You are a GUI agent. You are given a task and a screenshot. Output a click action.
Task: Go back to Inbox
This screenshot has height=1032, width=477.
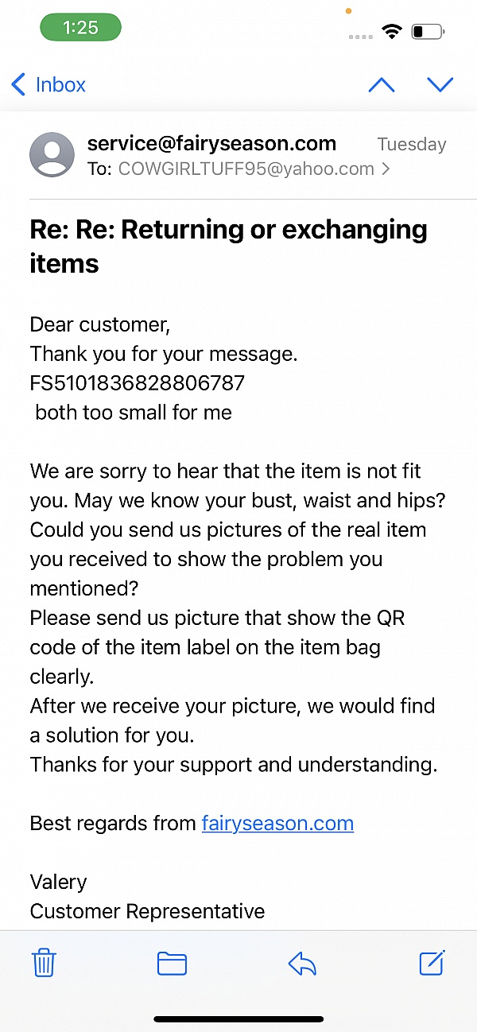(x=49, y=85)
